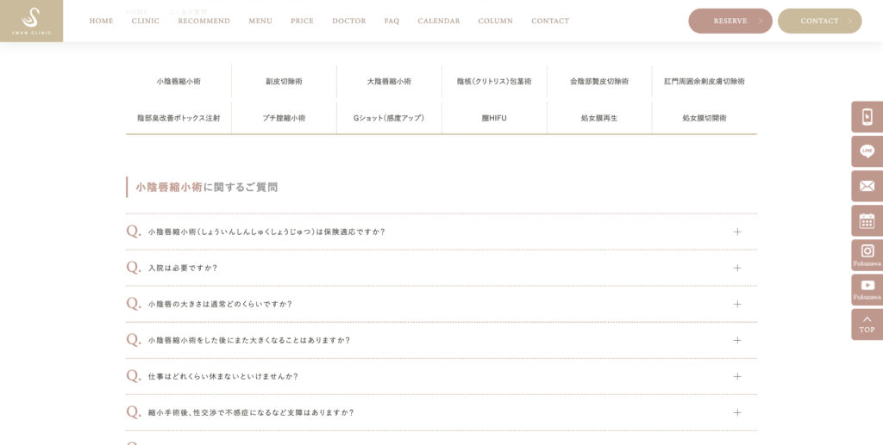Select the 処女膜切開術 tab

click(x=705, y=118)
